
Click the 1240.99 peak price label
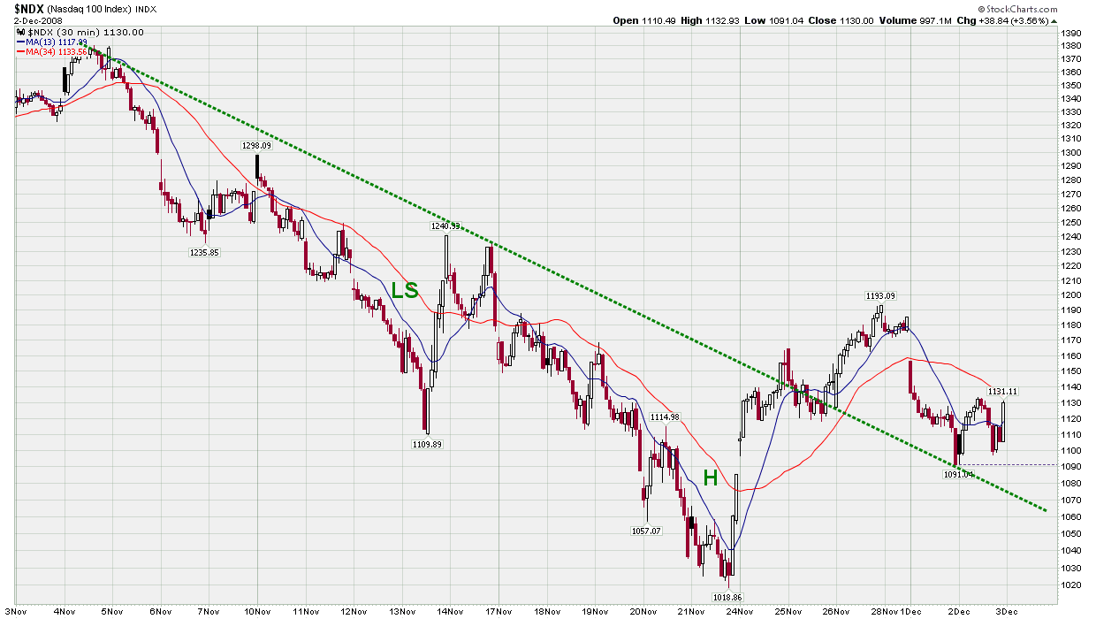[x=446, y=226]
